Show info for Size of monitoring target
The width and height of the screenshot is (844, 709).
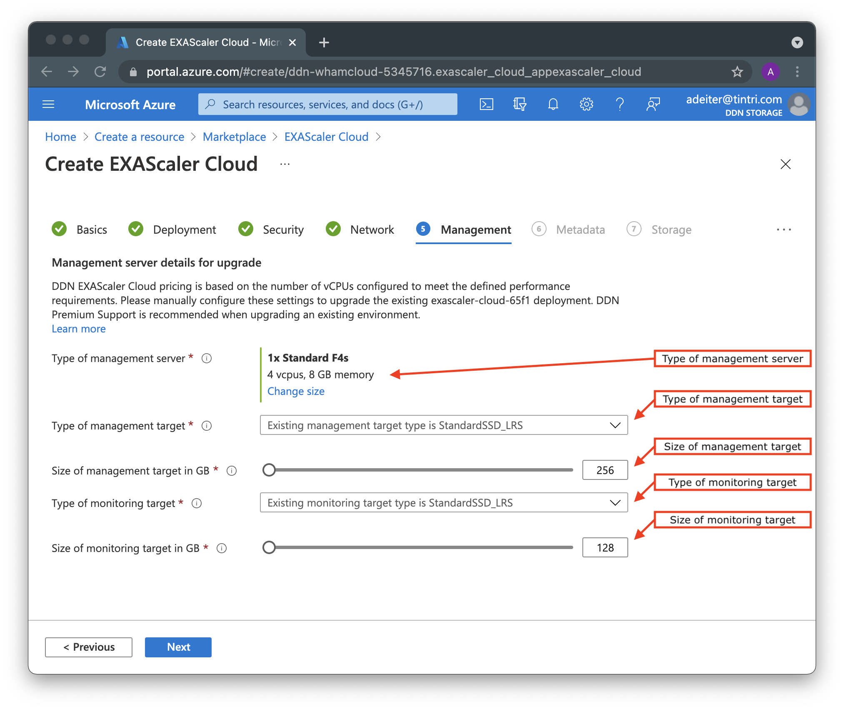pos(222,548)
